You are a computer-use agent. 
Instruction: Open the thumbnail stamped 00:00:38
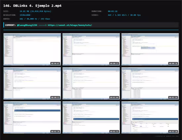point(150,49)
